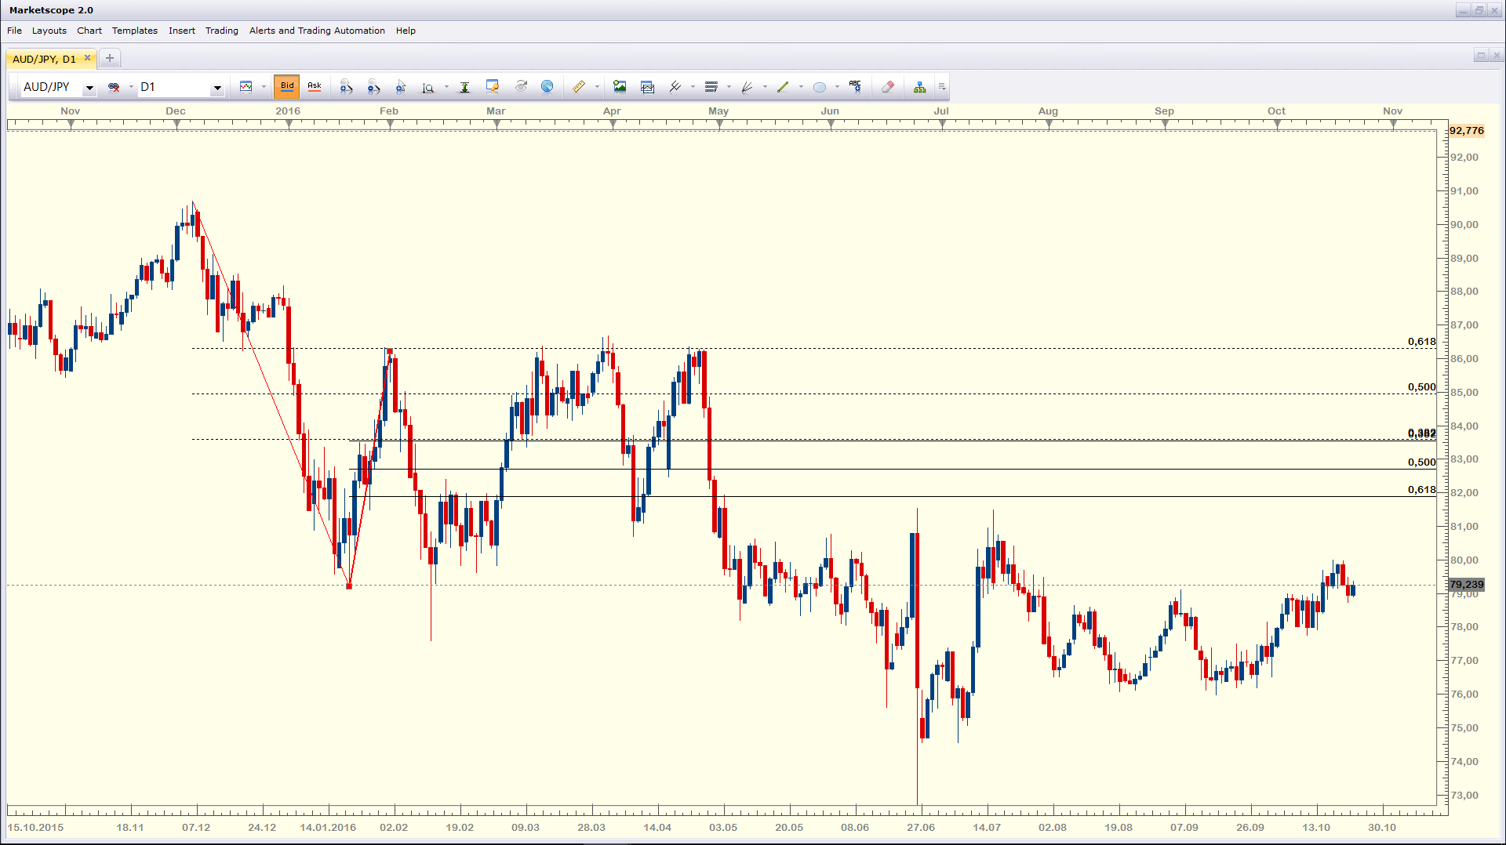Image resolution: width=1506 pixels, height=845 pixels.
Task: Select the eraser tool
Action: tap(888, 87)
